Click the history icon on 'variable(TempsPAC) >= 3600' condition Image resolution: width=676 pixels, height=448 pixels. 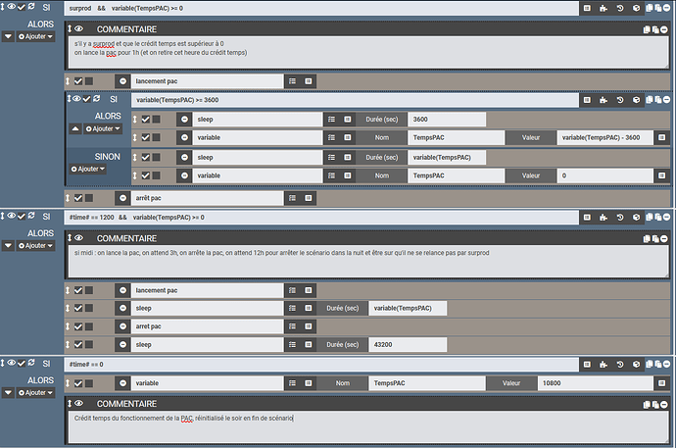(x=622, y=100)
